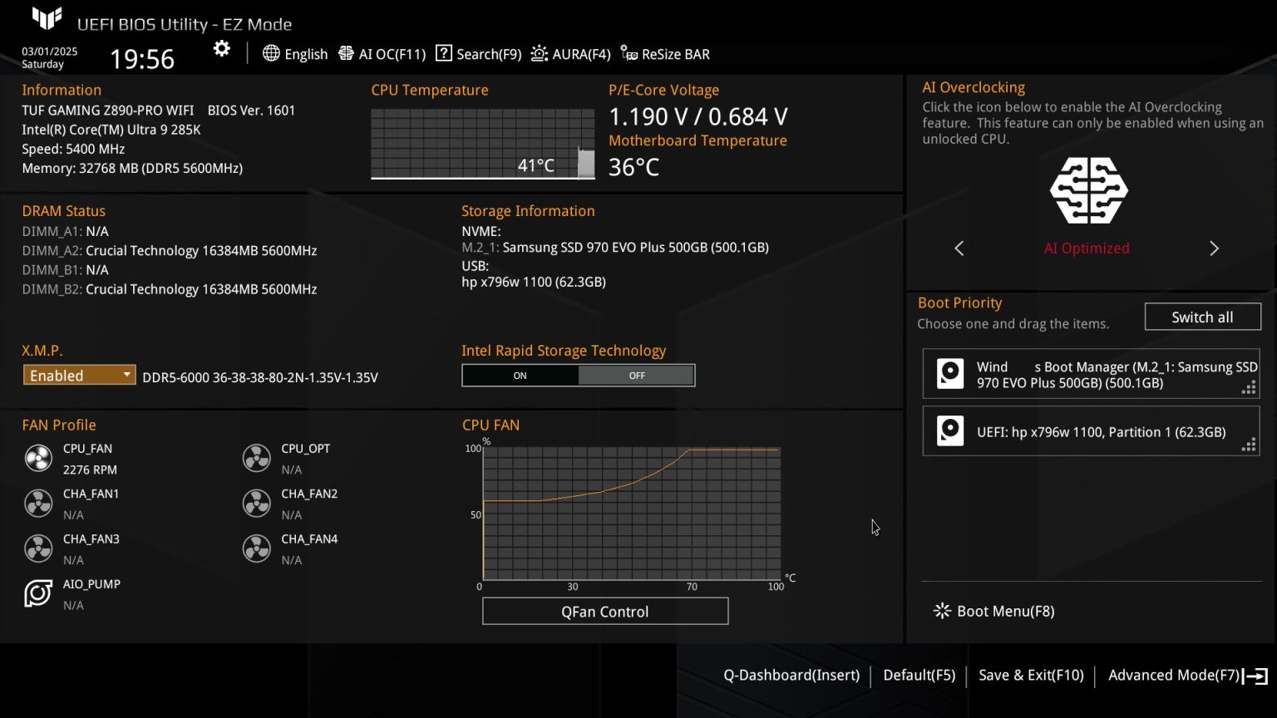The width and height of the screenshot is (1277, 718).
Task: Click the DIMM_B2 Crucial Technology entry
Action: click(170, 289)
